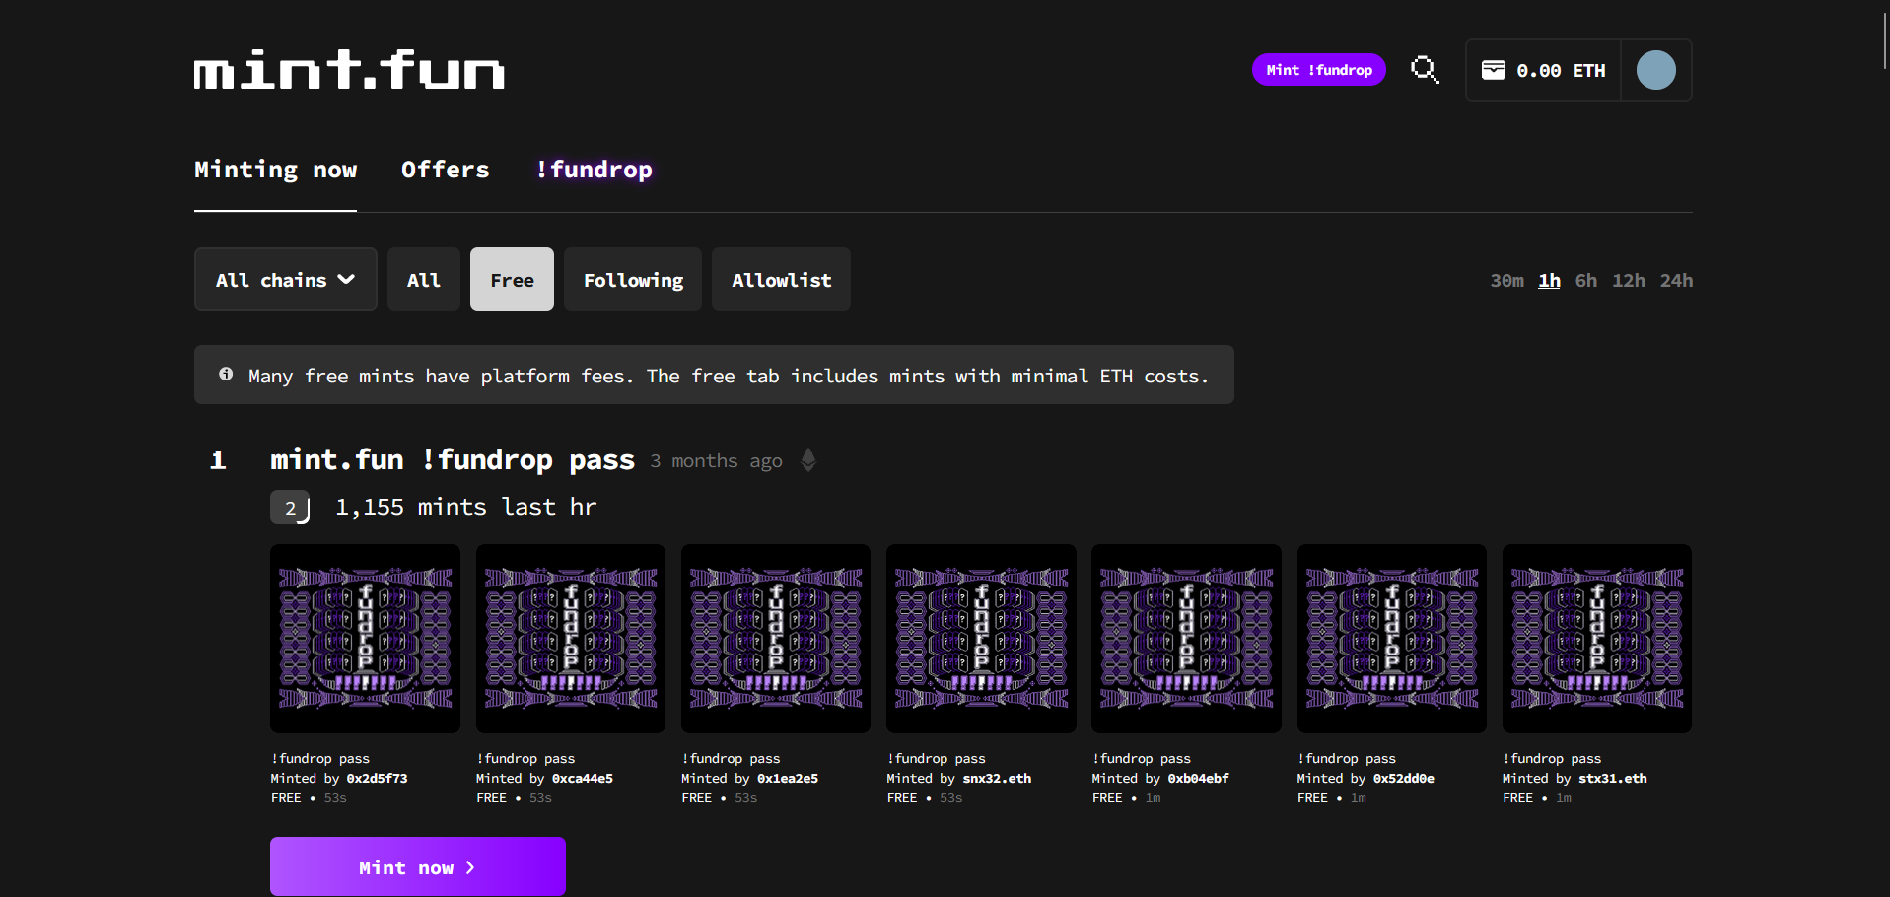Open minter address 0x2d5f73
Viewport: 1890px width, 897px height.
pos(377,779)
